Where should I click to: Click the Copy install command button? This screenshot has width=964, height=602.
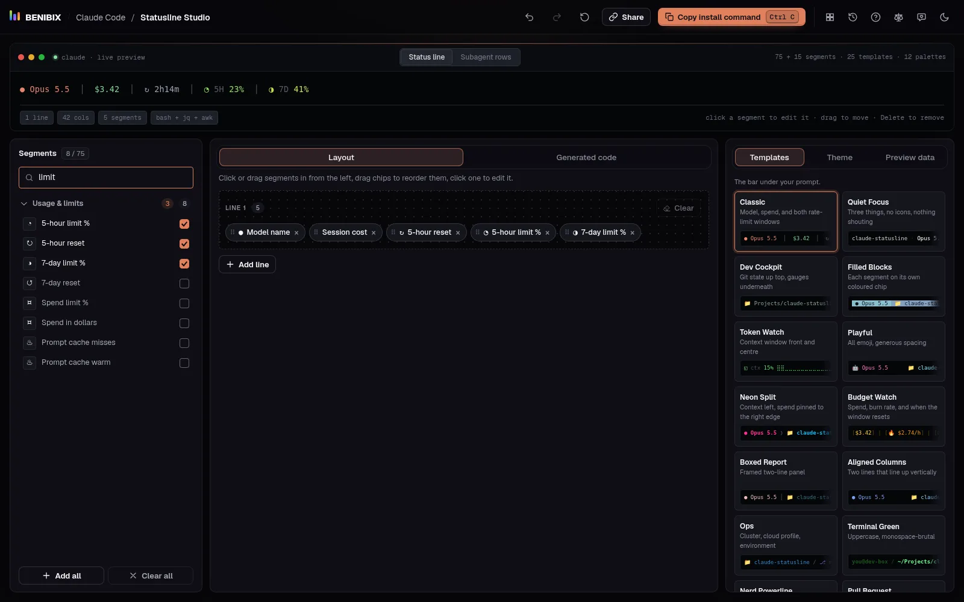click(x=731, y=17)
